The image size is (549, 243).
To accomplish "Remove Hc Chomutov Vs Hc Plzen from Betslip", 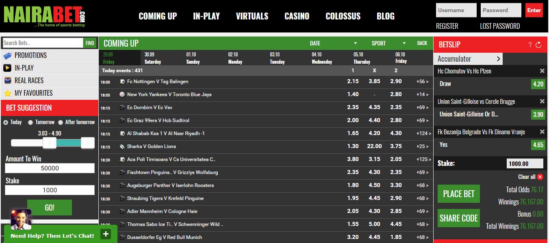I will [542, 70].
